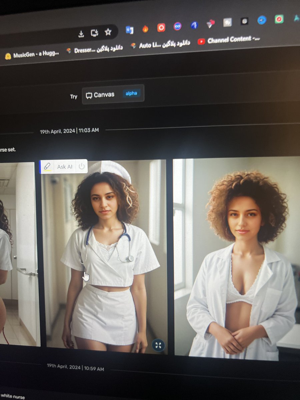Open the diamond-shaped extension icon
300x400 pixels.
(210, 23)
